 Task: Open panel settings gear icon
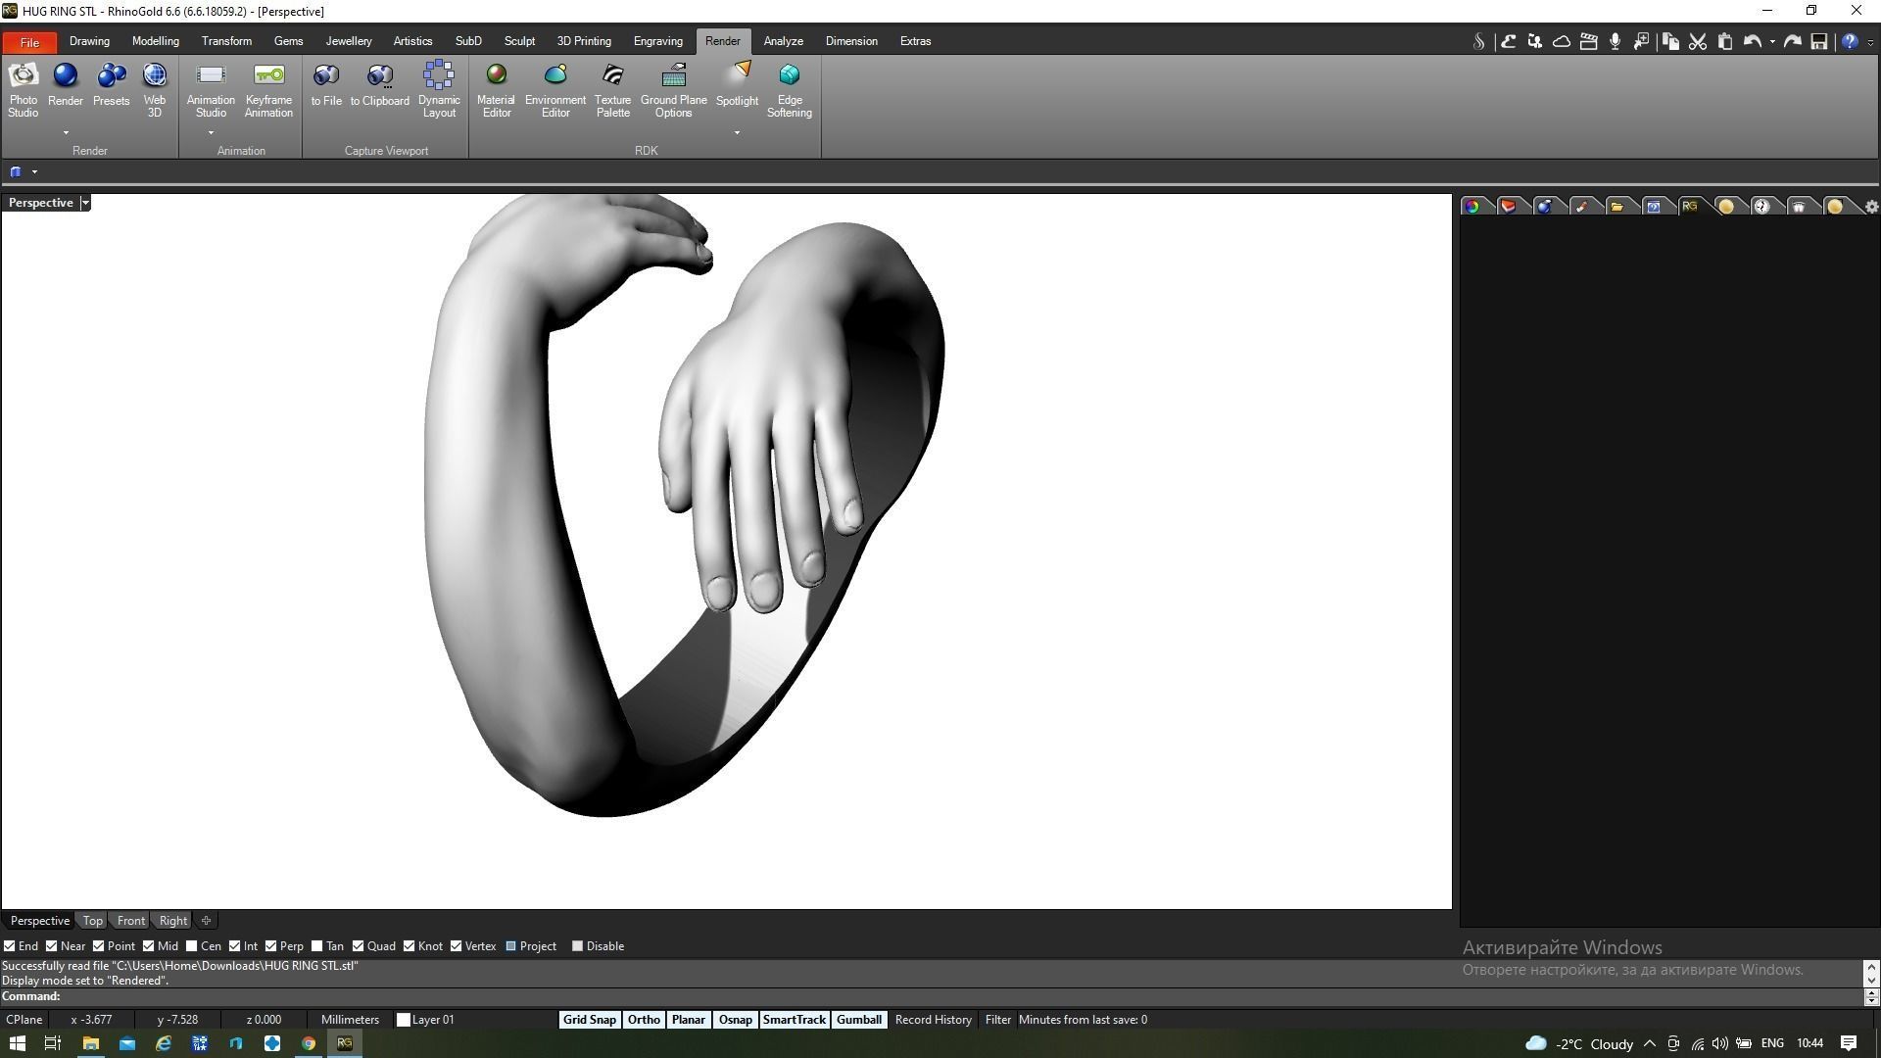(1871, 207)
